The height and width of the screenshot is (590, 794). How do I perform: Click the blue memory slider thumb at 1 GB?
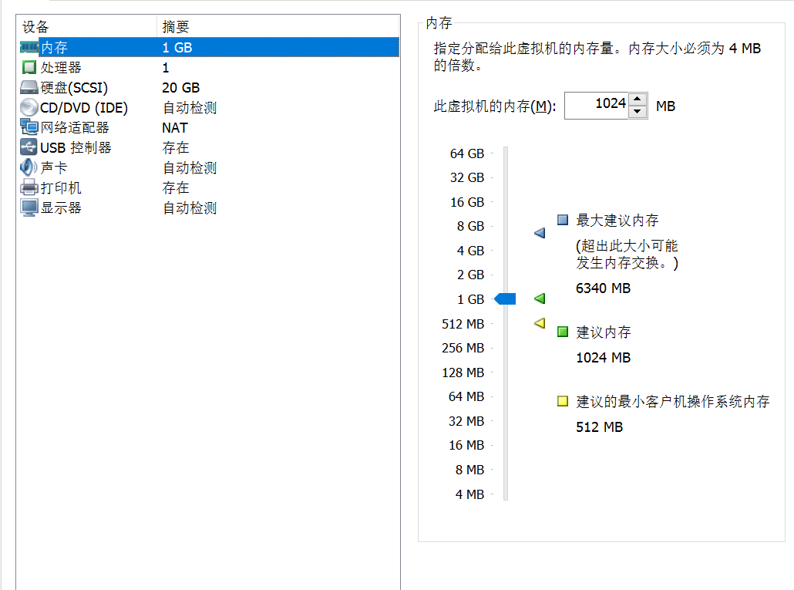tap(505, 298)
